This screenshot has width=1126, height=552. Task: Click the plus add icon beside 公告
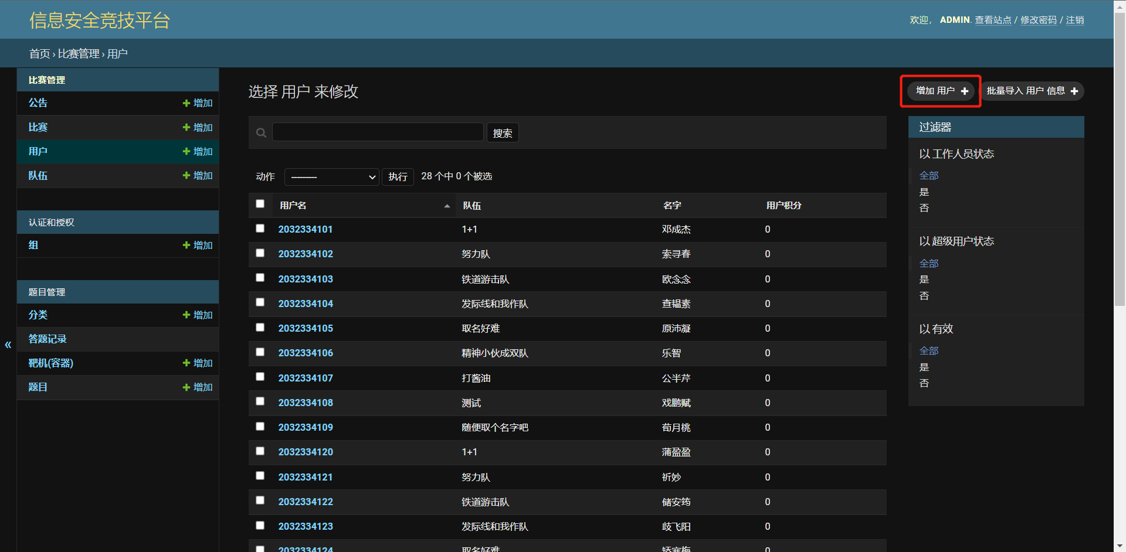[186, 103]
